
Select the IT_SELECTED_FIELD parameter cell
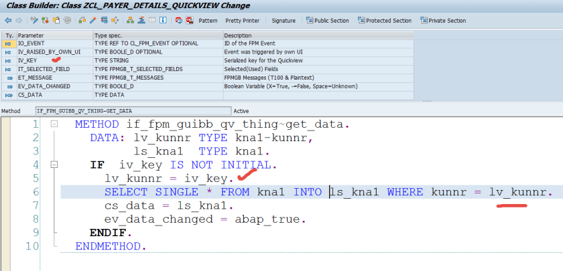pos(54,69)
